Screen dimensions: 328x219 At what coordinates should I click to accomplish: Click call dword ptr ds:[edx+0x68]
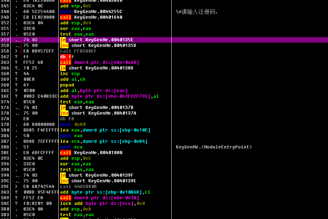pyautogui.click(x=100, y=62)
